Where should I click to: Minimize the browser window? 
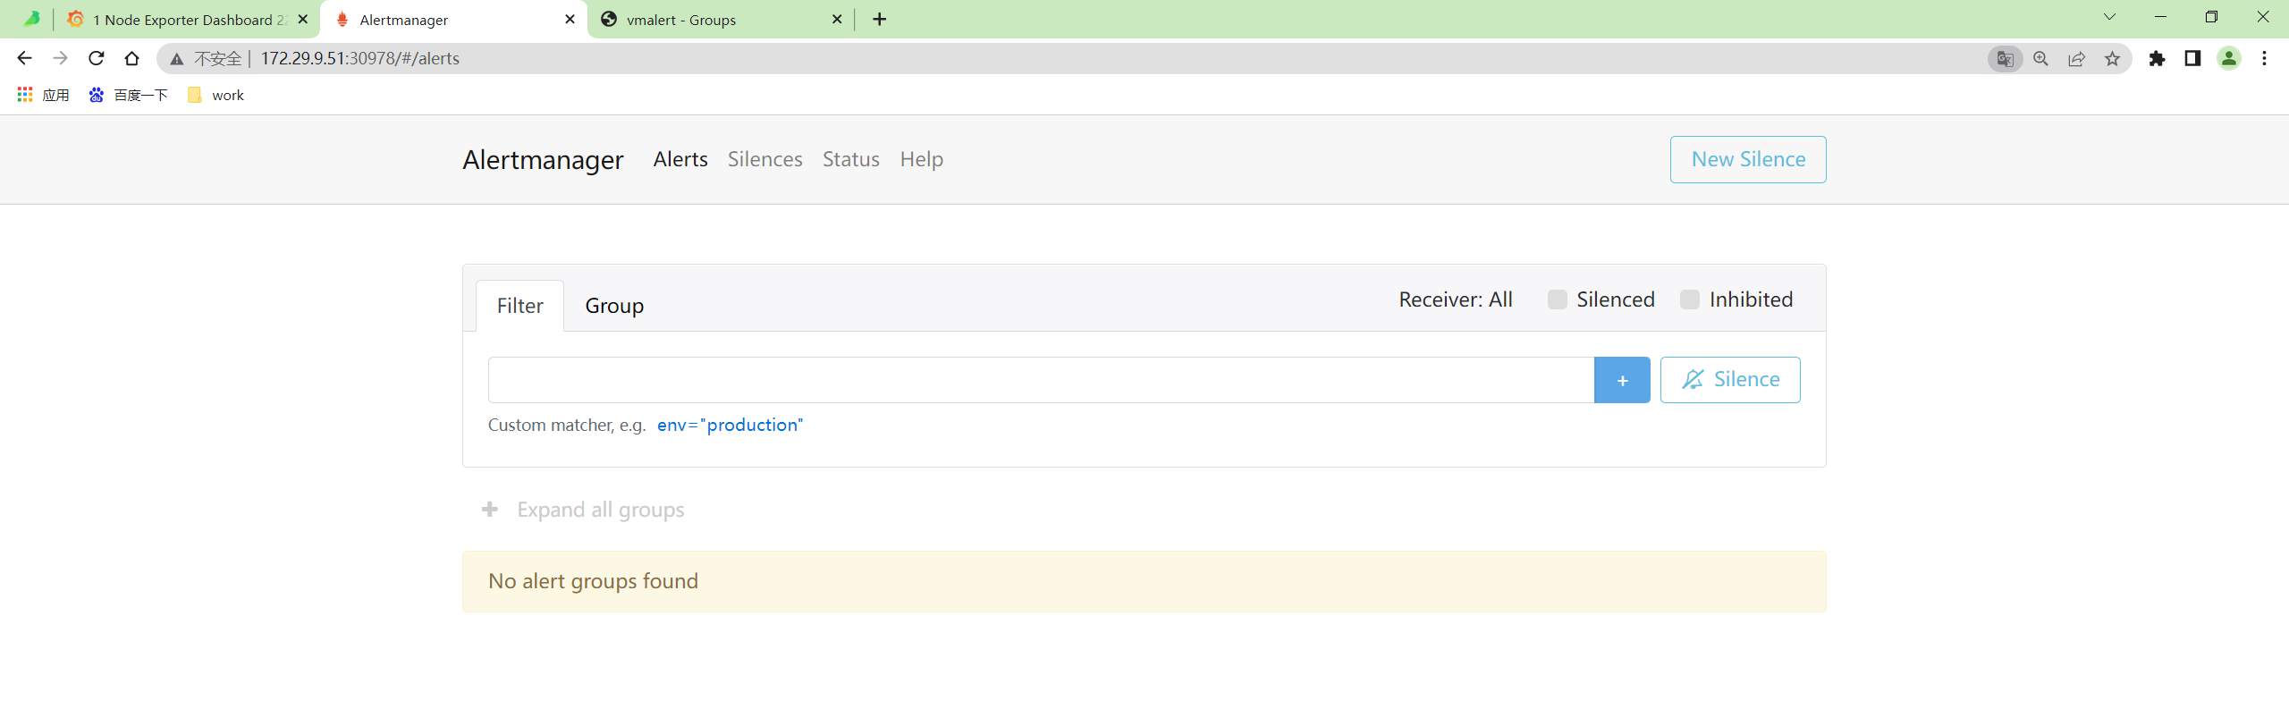pyautogui.click(x=2160, y=17)
